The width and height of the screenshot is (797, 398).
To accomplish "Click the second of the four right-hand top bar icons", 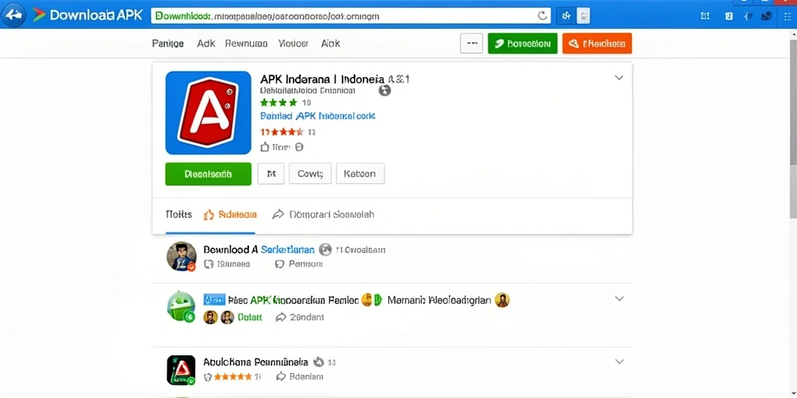I will [729, 16].
